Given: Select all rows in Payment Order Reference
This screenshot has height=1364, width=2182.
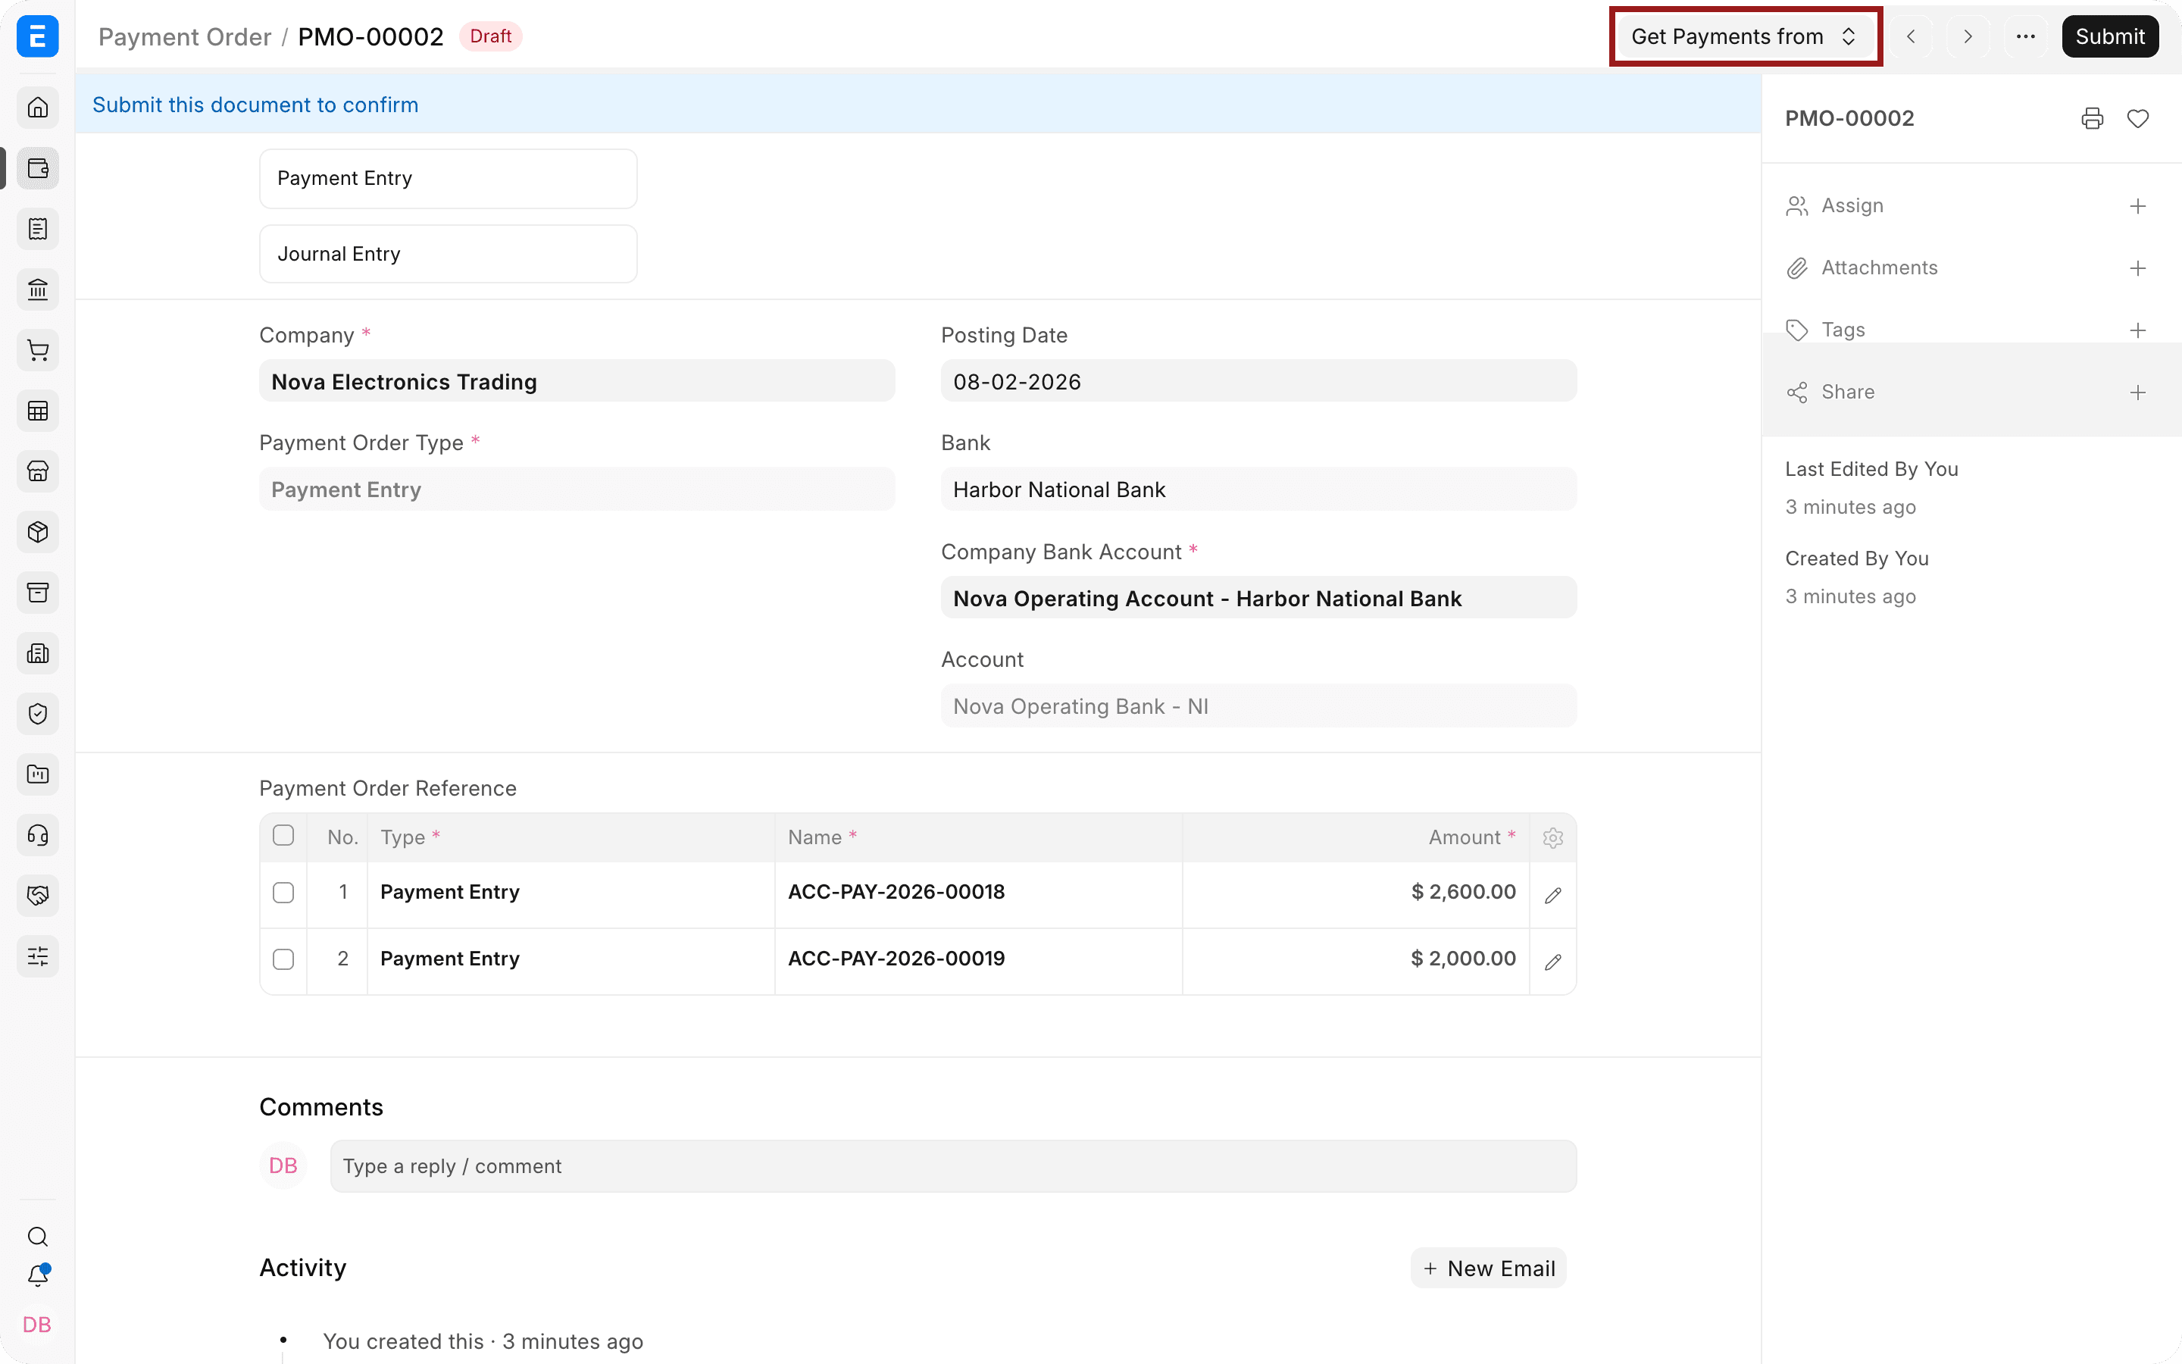Looking at the screenshot, I should point(283,835).
